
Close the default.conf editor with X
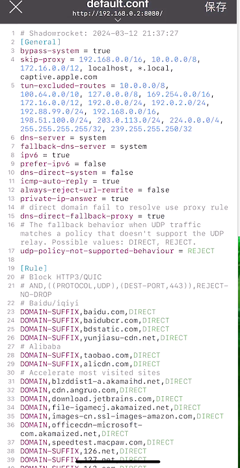coord(16,7)
